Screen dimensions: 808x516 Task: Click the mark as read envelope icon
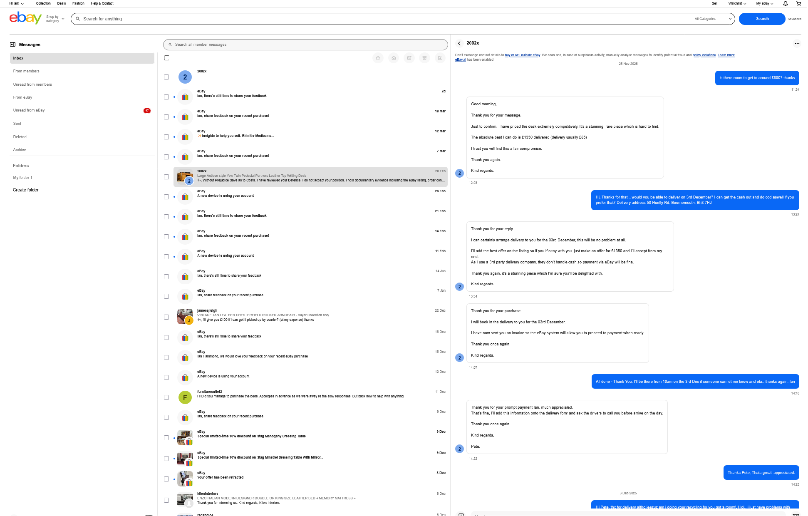394,58
